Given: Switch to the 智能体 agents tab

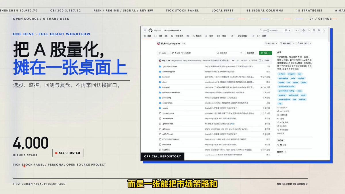Looking at the screenshot, I should point(197,36).
